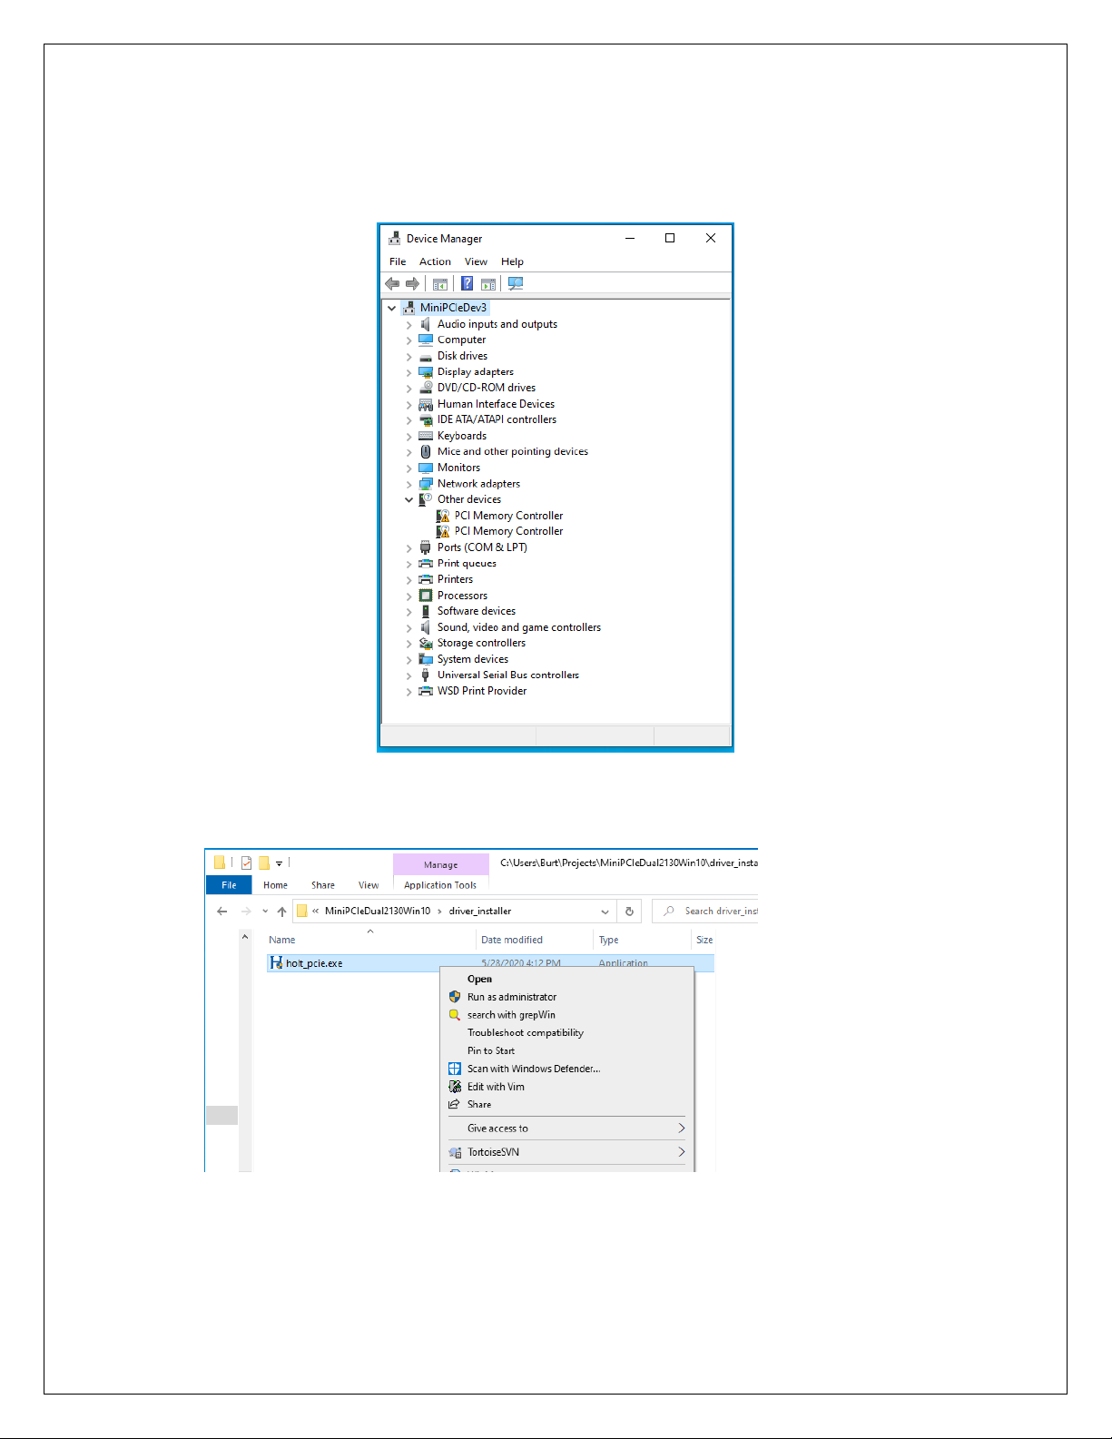Click the holt_pcie.exe file icon

pyautogui.click(x=276, y=962)
